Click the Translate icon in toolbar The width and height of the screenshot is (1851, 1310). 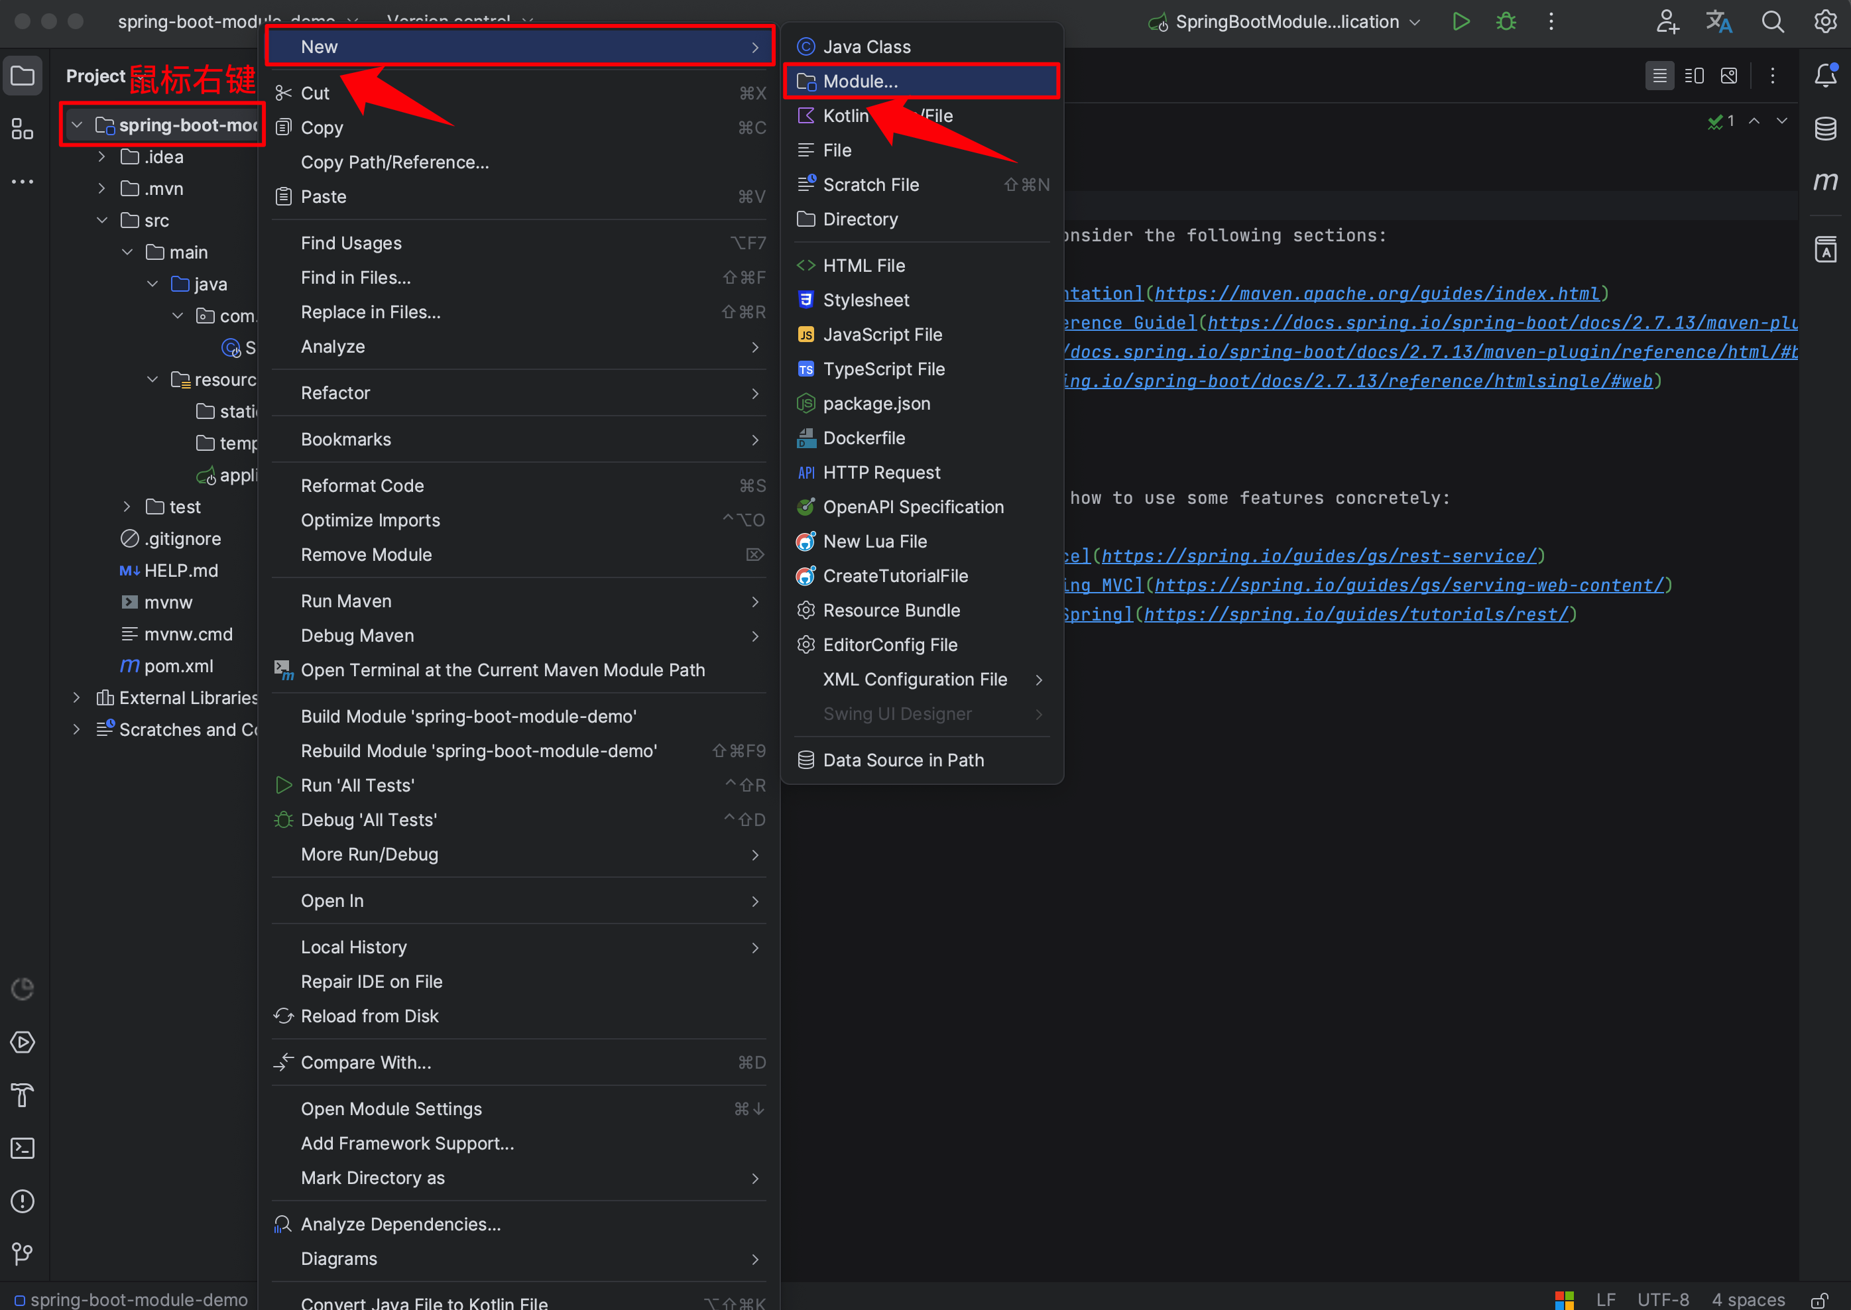pyautogui.click(x=1718, y=22)
